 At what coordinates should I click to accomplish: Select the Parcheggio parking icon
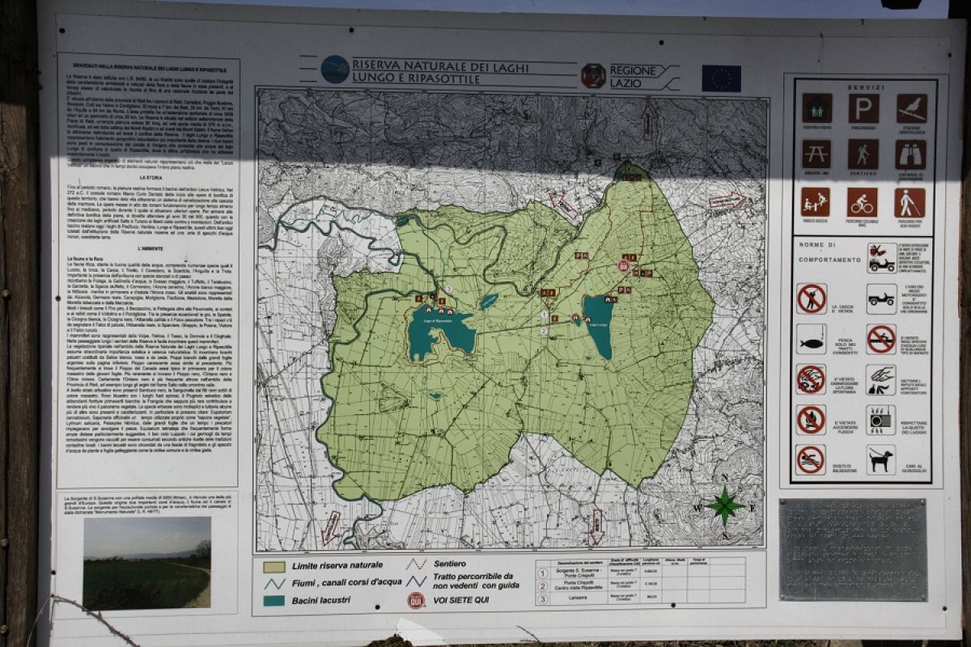pos(863,108)
